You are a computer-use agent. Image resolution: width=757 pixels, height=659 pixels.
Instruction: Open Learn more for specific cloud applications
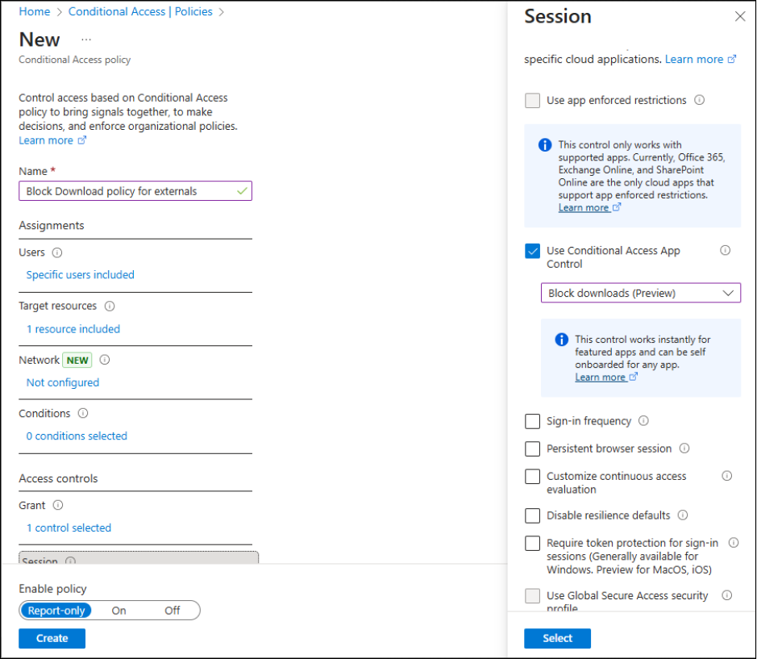point(694,59)
